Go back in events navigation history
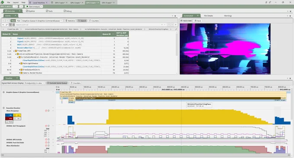 click(3, 21)
